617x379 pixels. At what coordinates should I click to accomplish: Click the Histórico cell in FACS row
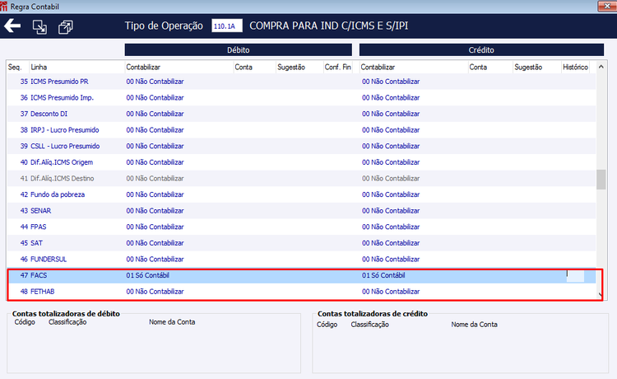[575, 276]
